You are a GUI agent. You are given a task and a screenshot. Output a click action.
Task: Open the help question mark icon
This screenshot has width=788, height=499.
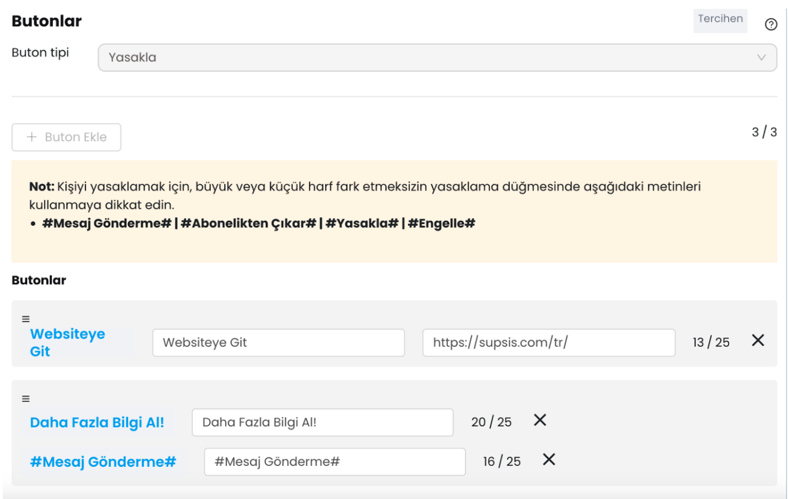point(771,24)
